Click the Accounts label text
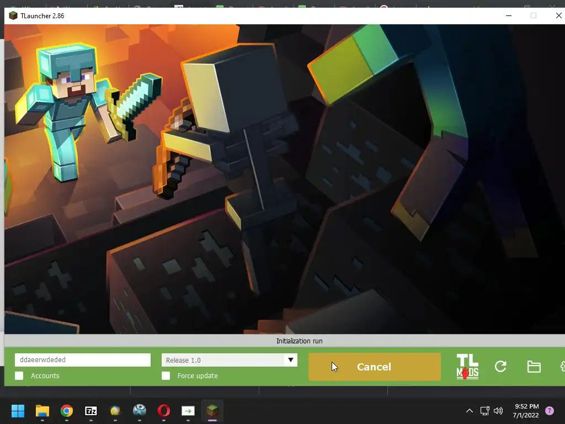This screenshot has height=424, width=565. [x=45, y=375]
